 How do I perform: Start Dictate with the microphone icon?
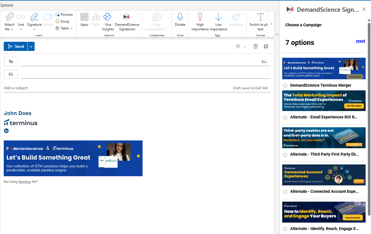pyautogui.click(x=180, y=17)
